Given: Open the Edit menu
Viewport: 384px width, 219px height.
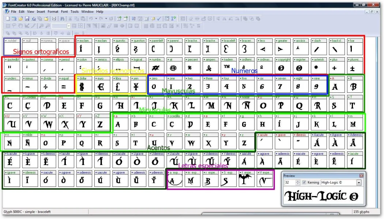Looking at the screenshot, I should tap(22, 11).
